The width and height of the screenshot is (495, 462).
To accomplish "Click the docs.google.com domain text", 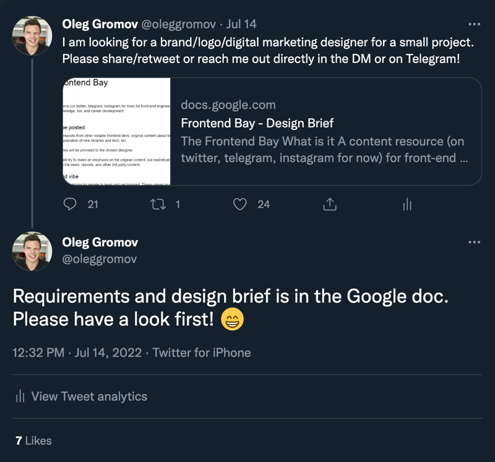I will 228,105.
